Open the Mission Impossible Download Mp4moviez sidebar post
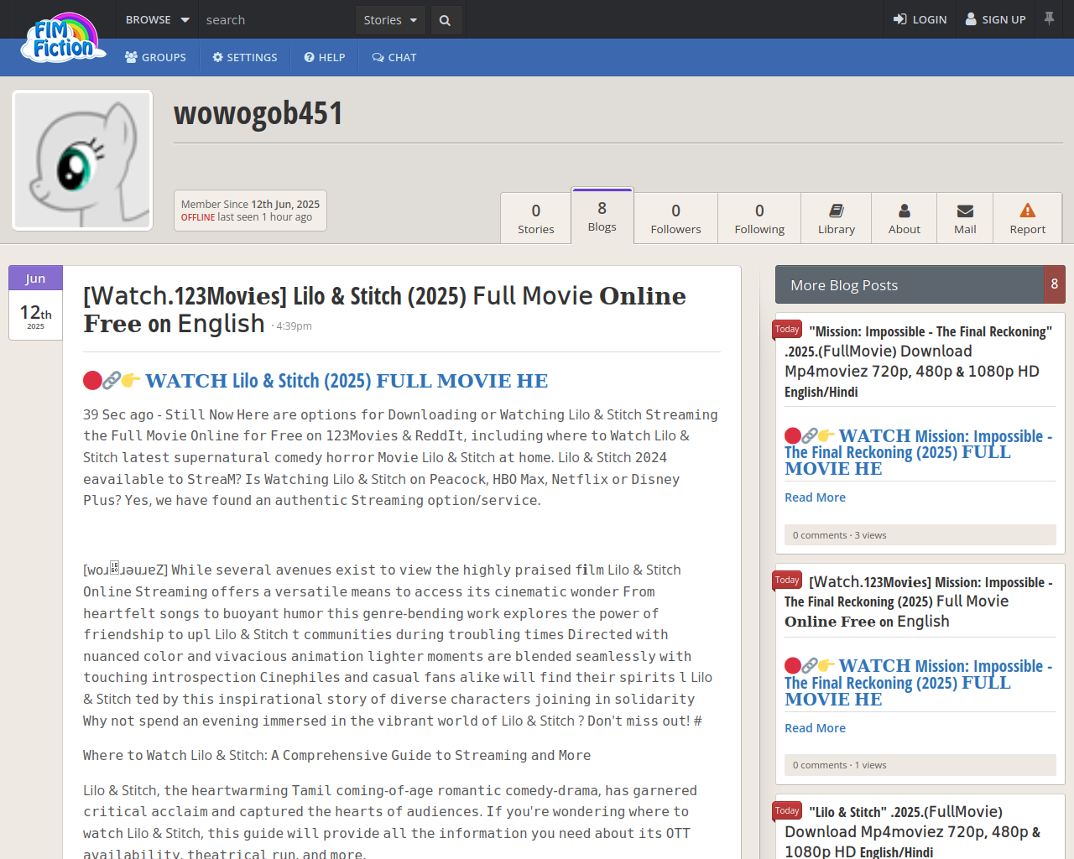Viewport: 1074px width, 859px height. pos(918,362)
